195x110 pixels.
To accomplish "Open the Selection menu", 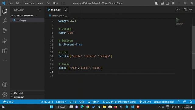I will (x=29, y=3).
